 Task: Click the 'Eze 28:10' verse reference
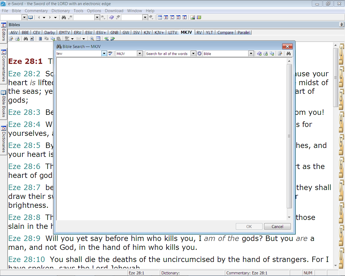[x=27, y=259]
